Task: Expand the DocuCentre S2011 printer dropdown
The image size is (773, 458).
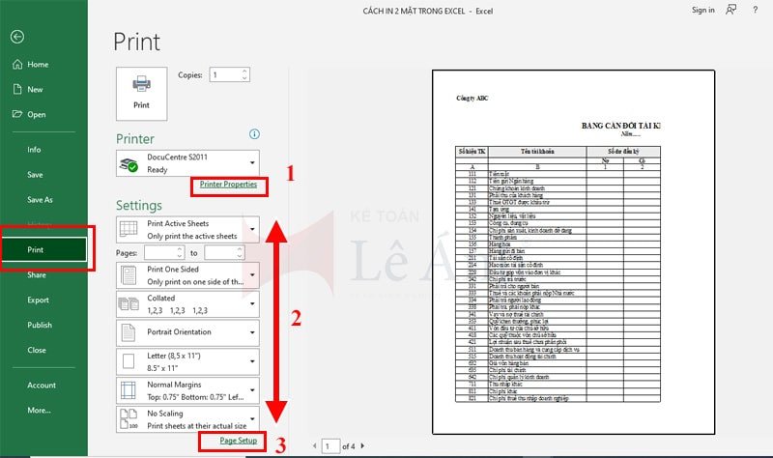Action: click(187, 162)
